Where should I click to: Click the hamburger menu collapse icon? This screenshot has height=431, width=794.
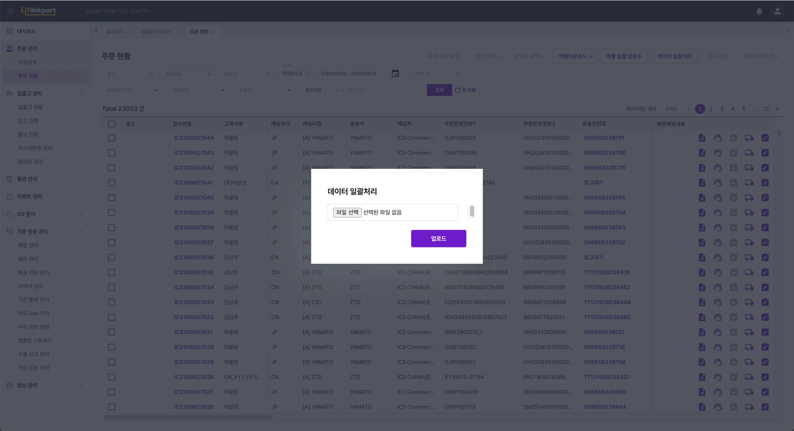[x=11, y=11]
